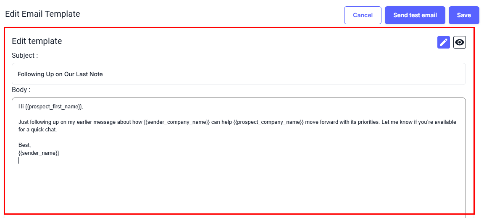Image resolution: width=484 pixels, height=218 pixels.
Task: Save the email template
Action: point(464,15)
